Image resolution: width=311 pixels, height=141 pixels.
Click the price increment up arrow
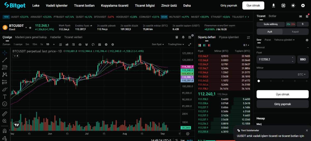pyautogui.click(x=293, y=57)
